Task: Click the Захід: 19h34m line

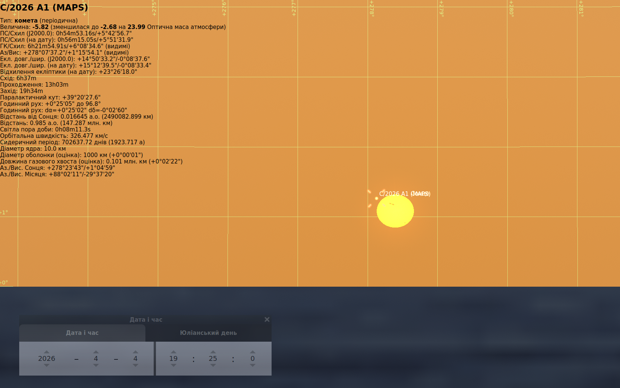Action: (x=21, y=91)
